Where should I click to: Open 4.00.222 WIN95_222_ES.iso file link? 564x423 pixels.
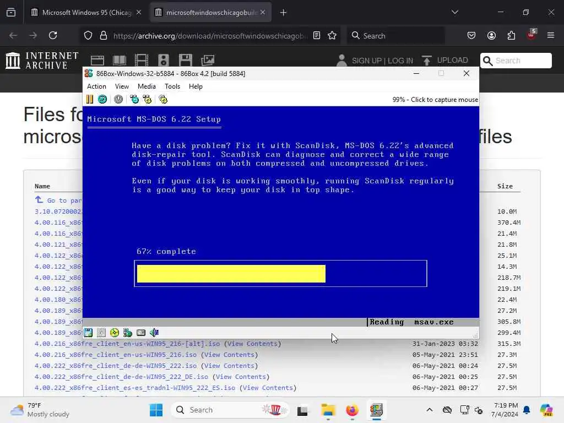[134, 388]
